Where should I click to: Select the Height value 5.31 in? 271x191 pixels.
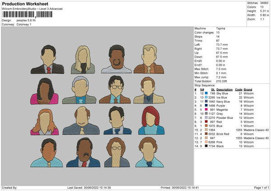264,11
